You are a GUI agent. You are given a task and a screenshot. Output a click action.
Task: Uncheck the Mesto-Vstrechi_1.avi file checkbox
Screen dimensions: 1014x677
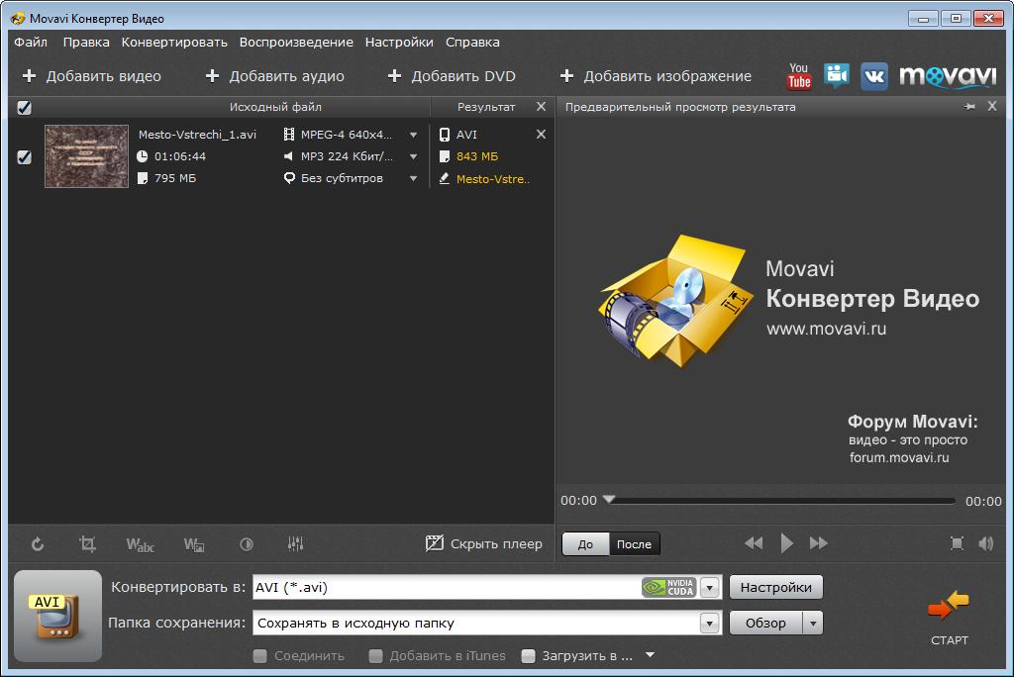25,156
